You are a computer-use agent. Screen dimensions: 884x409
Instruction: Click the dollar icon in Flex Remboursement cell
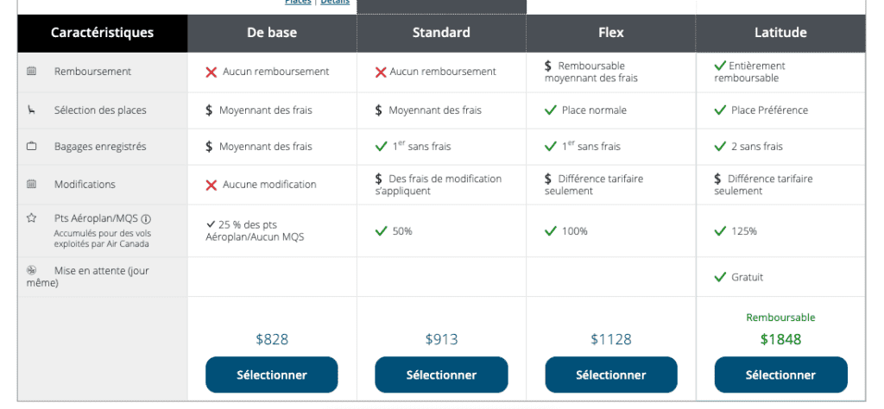(x=549, y=66)
